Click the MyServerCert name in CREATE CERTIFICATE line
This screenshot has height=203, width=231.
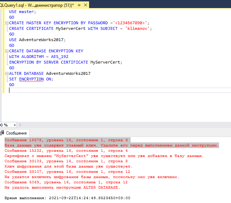[71, 28]
